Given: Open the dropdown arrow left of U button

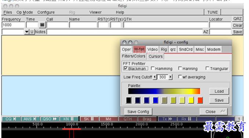Looking at the screenshot, I should tap(27, 32).
